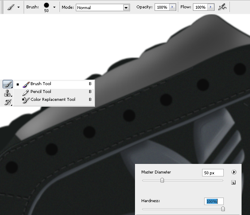Click the Master Diameter slider handle

click(162, 180)
